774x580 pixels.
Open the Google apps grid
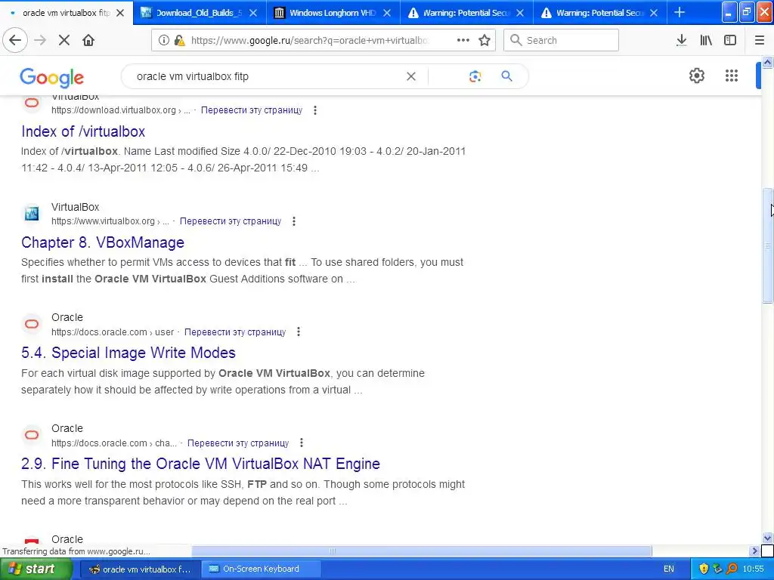pos(732,76)
